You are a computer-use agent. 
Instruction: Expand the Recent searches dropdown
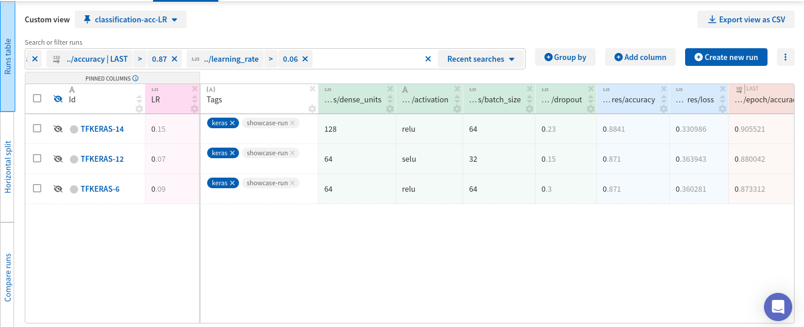coord(481,59)
